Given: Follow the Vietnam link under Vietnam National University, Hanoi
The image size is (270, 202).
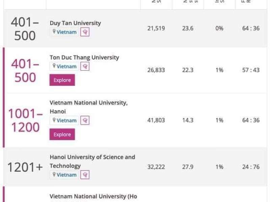Looking at the screenshot, I should (x=66, y=121).
